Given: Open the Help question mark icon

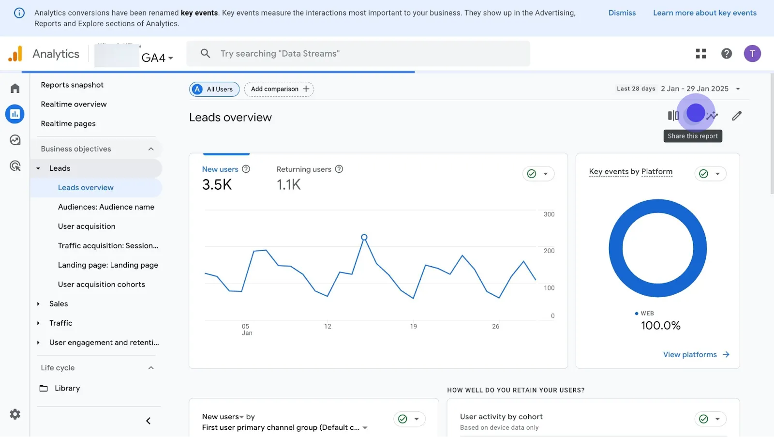Looking at the screenshot, I should point(727,54).
